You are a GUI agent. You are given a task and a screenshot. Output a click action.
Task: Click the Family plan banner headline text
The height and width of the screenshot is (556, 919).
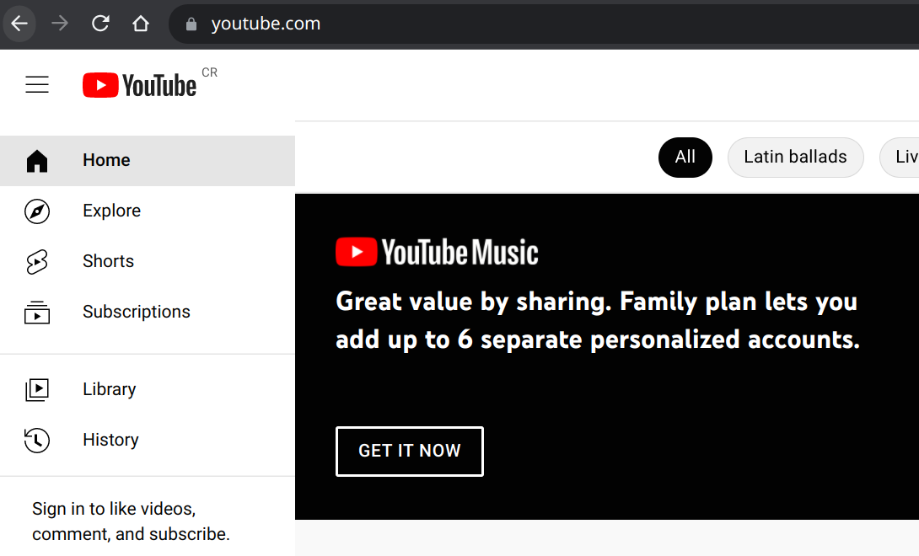click(x=597, y=320)
